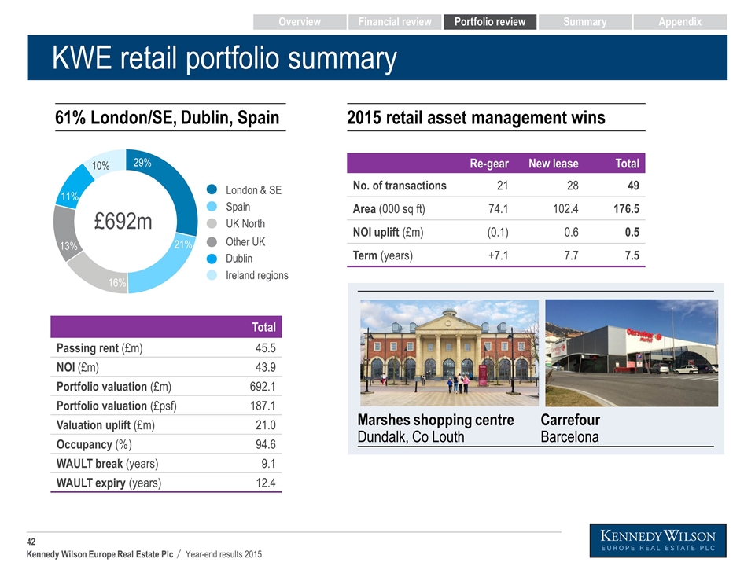The image size is (755, 566).
Task: Click the London & SE legend dot
Action: (x=212, y=189)
